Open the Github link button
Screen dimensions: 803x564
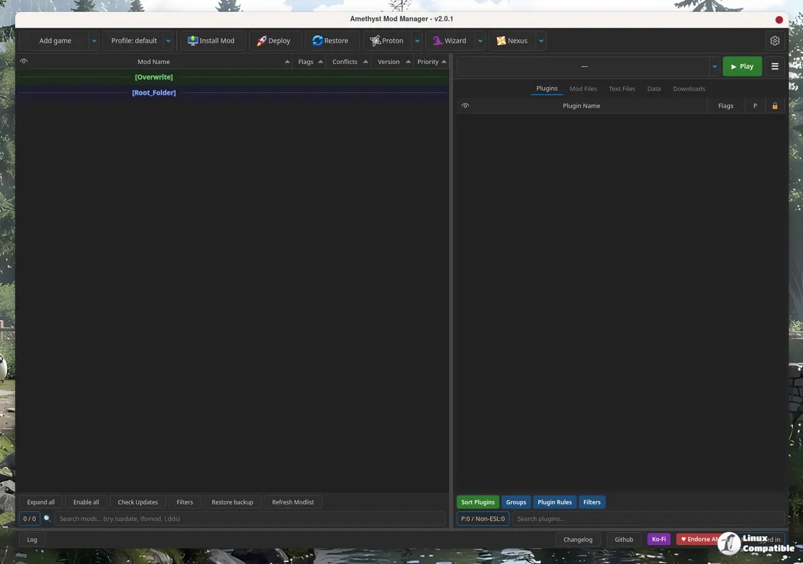coord(624,540)
